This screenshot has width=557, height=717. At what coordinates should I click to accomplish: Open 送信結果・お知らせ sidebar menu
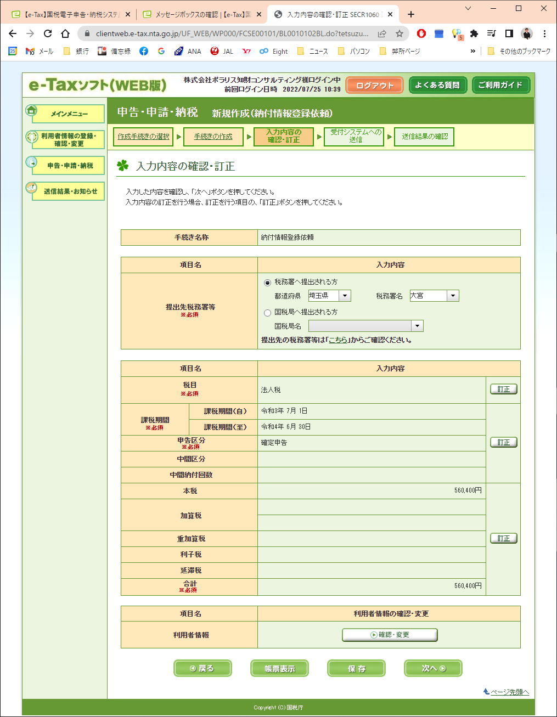tap(65, 191)
